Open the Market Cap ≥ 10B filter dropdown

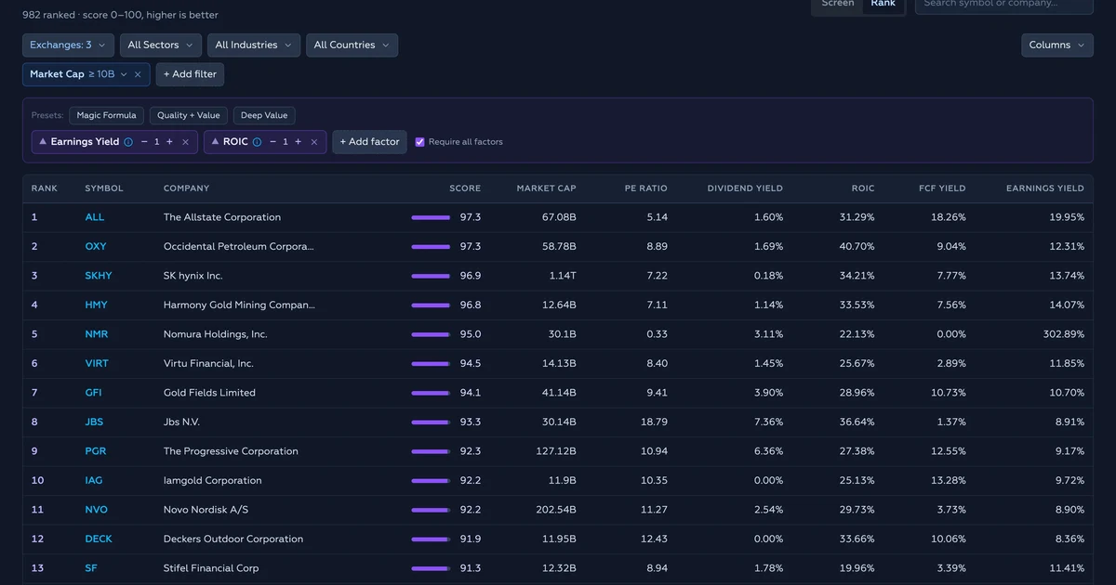click(x=78, y=74)
